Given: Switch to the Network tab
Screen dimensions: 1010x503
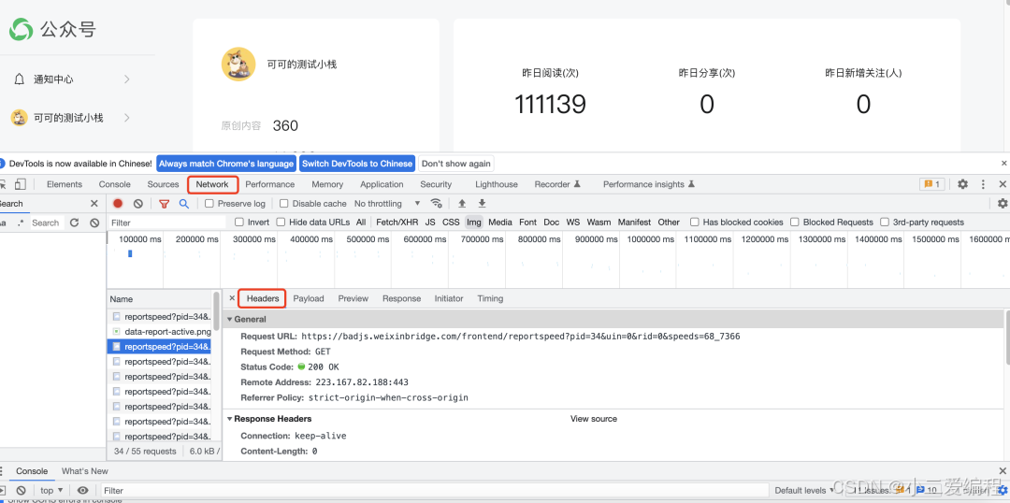Looking at the screenshot, I should (212, 184).
